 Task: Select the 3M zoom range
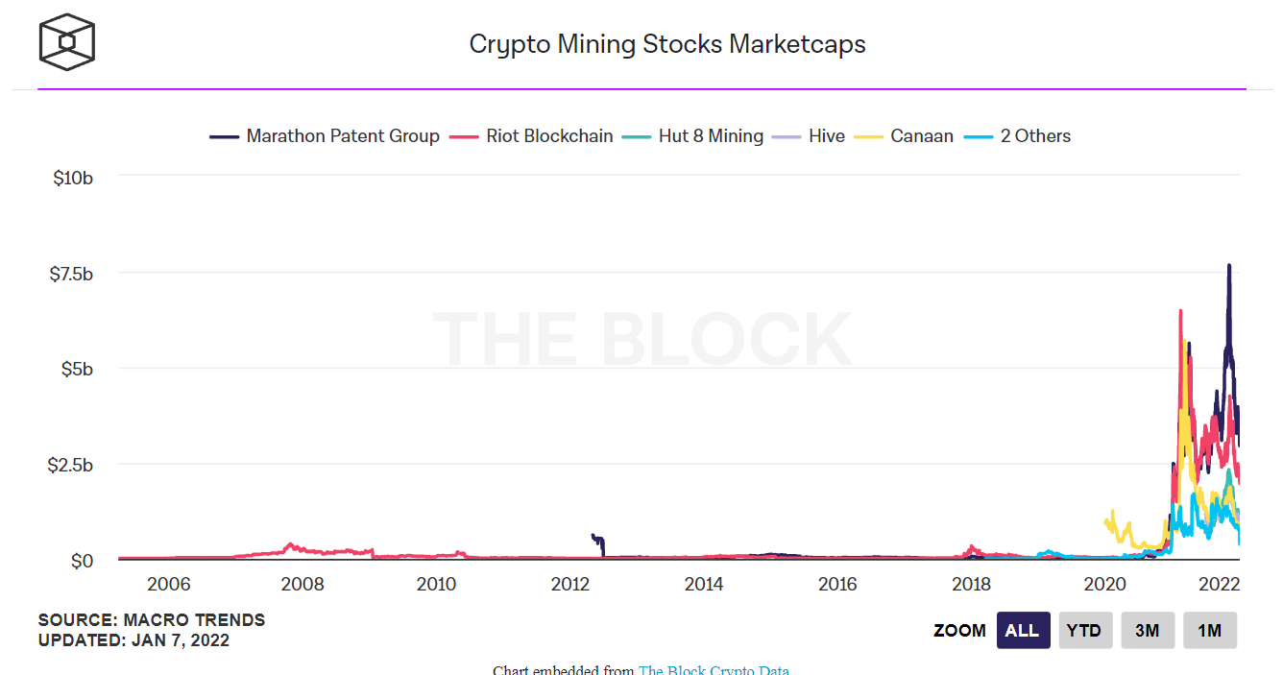point(1148,630)
